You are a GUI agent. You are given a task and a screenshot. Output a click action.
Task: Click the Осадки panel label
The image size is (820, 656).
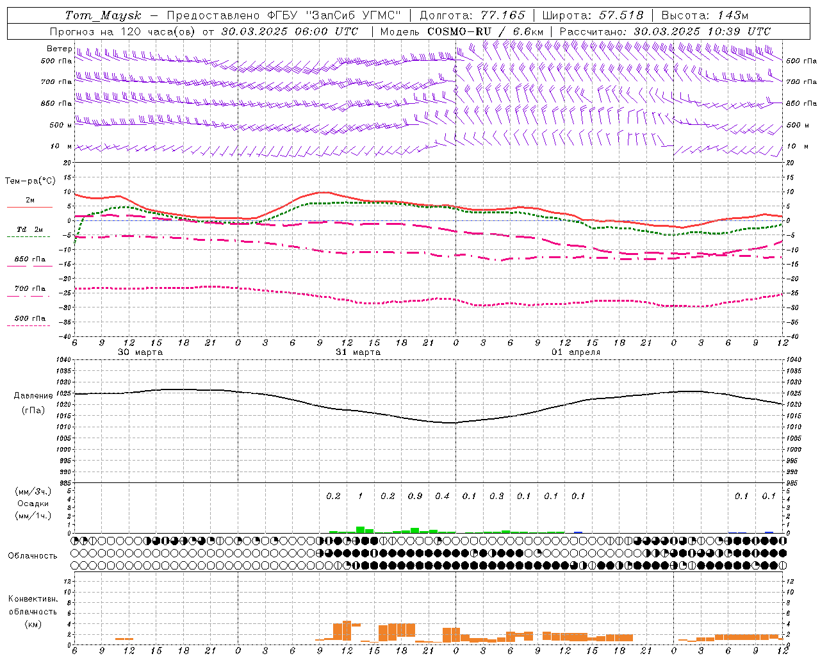[x=33, y=504]
